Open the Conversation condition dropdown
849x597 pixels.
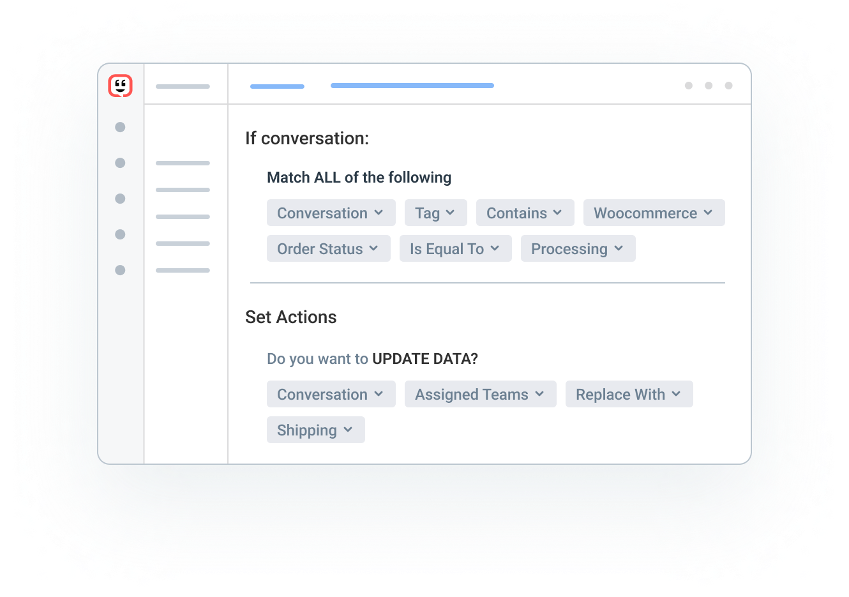(331, 213)
